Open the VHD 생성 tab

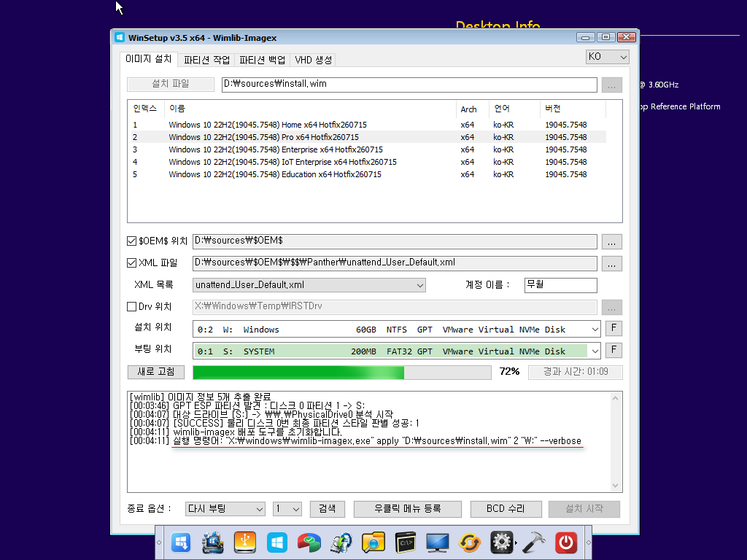point(313,60)
